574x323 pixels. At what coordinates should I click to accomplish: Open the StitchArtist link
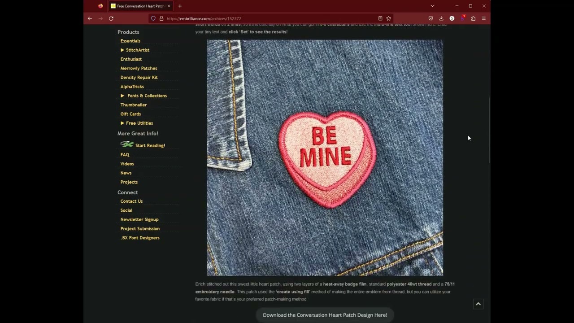tap(138, 50)
